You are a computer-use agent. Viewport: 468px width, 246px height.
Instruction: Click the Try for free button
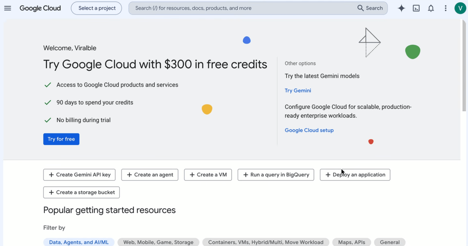pyautogui.click(x=61, y=139)
